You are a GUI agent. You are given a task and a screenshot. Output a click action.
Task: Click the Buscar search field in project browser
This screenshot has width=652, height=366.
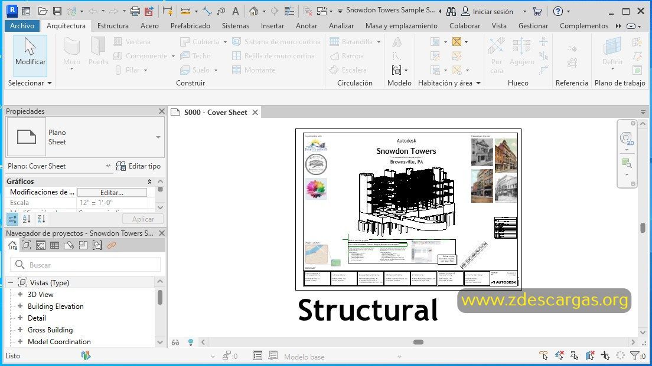coord(85,265)
